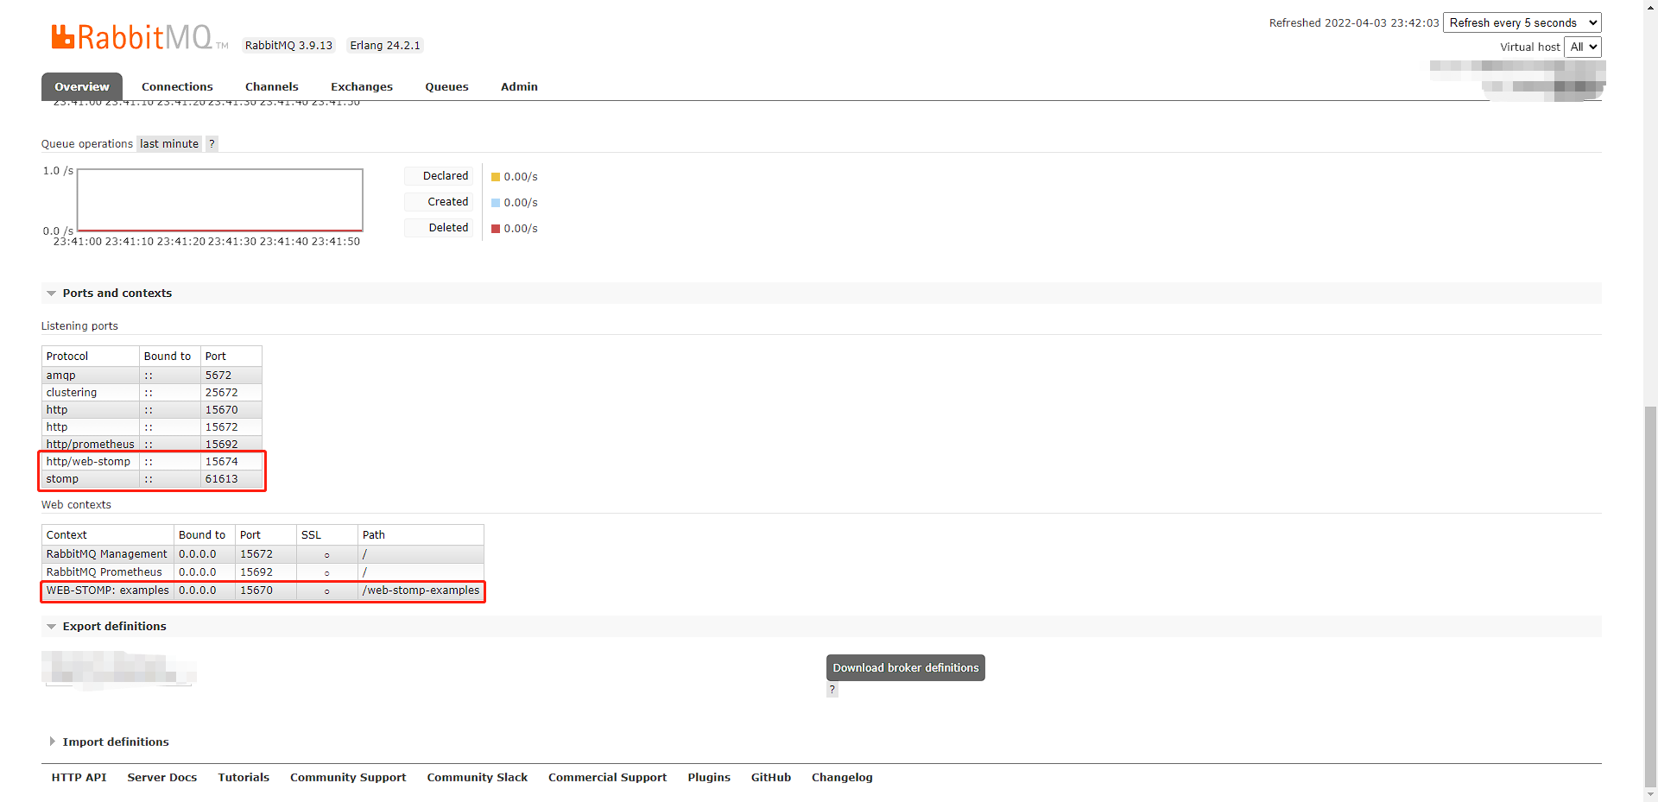
Task: Open the Tutorials link
Action: 244,778
